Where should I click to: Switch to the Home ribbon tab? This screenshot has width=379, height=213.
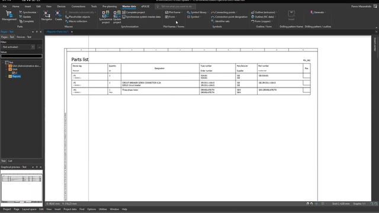[16, 7]
